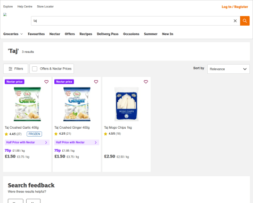Click Log in / Register link
The width and height of the screenshot is (253, 203).
click(x=235, y=7)
